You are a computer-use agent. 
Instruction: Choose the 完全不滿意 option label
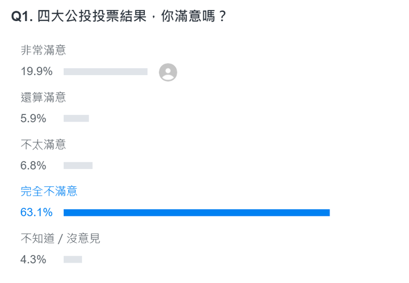coord(49,191)
